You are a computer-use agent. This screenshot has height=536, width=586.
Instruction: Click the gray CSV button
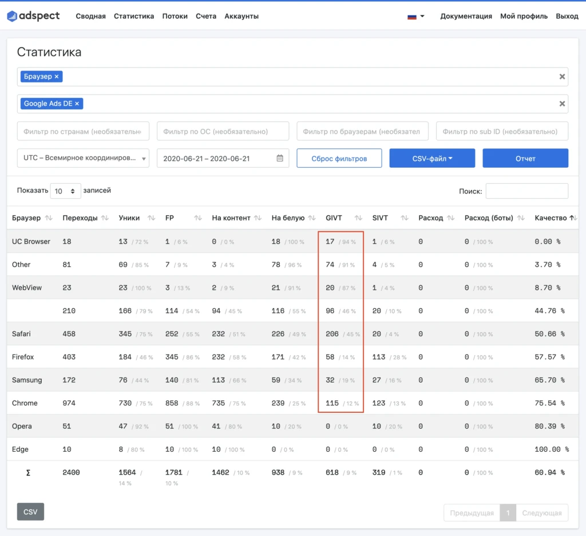coord(30,512)
